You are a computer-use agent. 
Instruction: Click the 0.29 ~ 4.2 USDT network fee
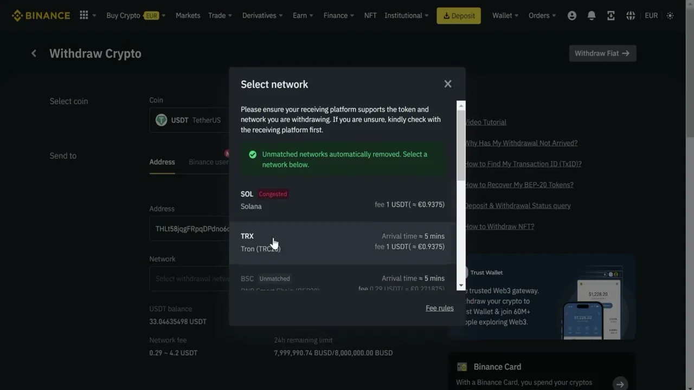pyautogui.click(x=173, y=353)
